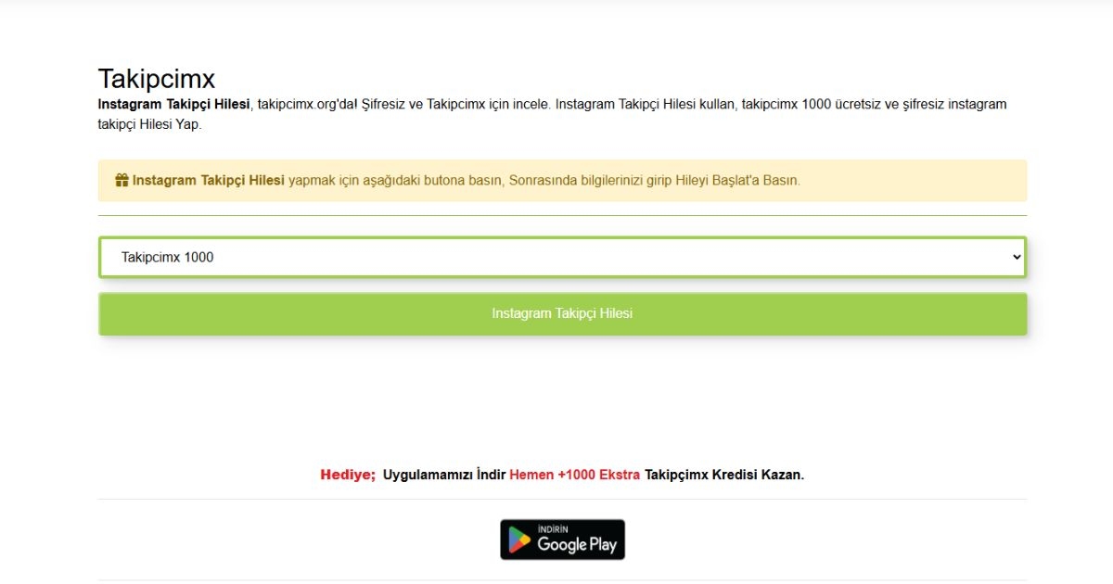
Task: Expand the follower package selection list
Action: (562, 256)
